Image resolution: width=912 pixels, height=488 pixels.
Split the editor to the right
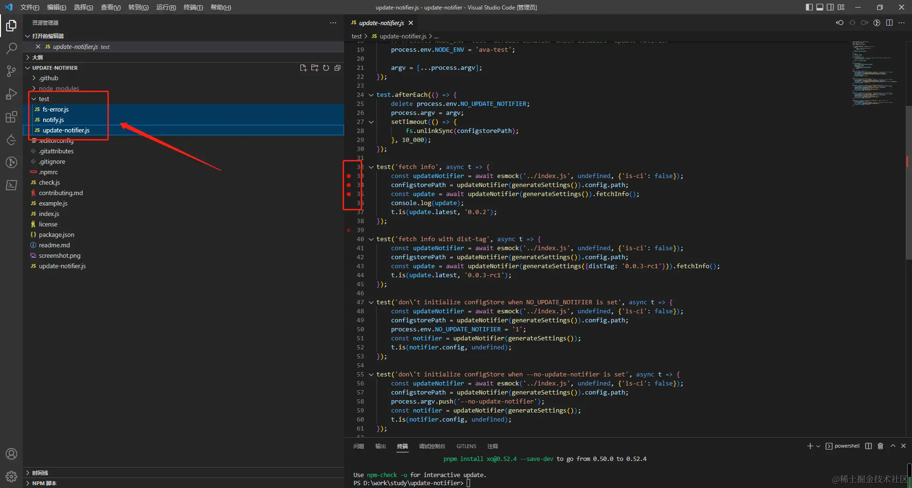(x=889, y=23)
